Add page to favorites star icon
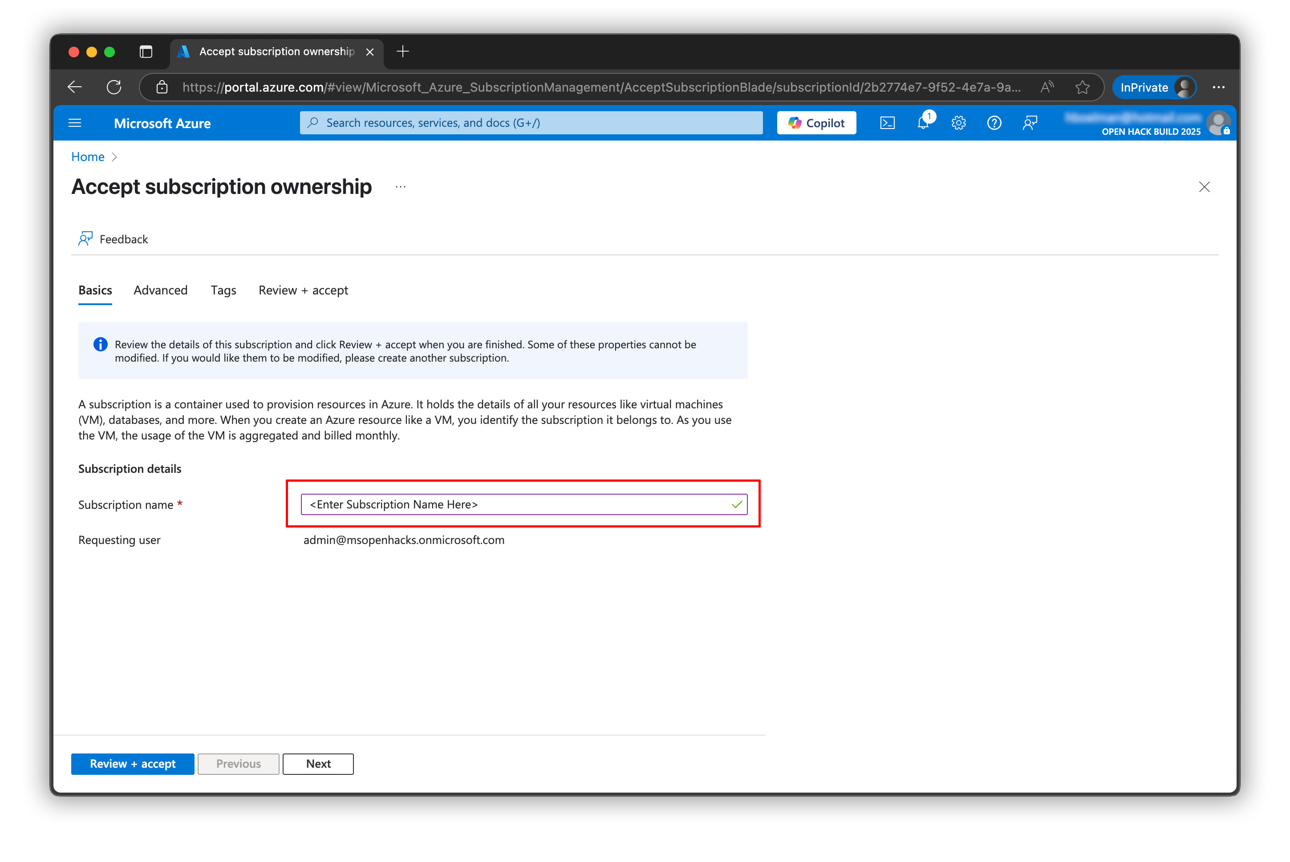1290x862 pixels. (1082, 88)
